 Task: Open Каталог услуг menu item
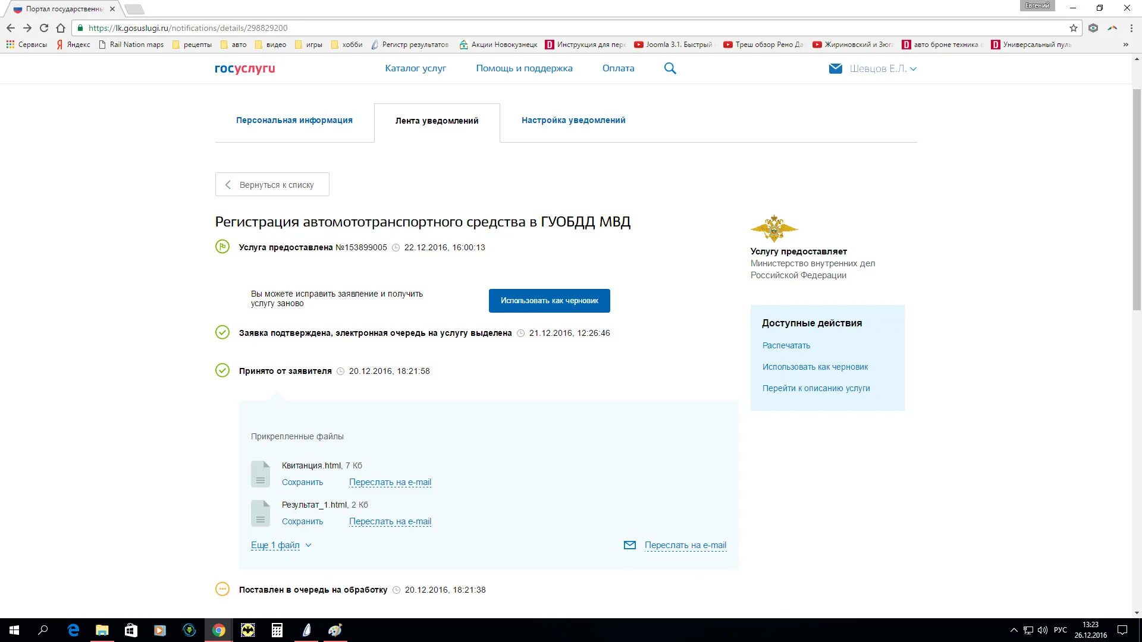[415, 68]
